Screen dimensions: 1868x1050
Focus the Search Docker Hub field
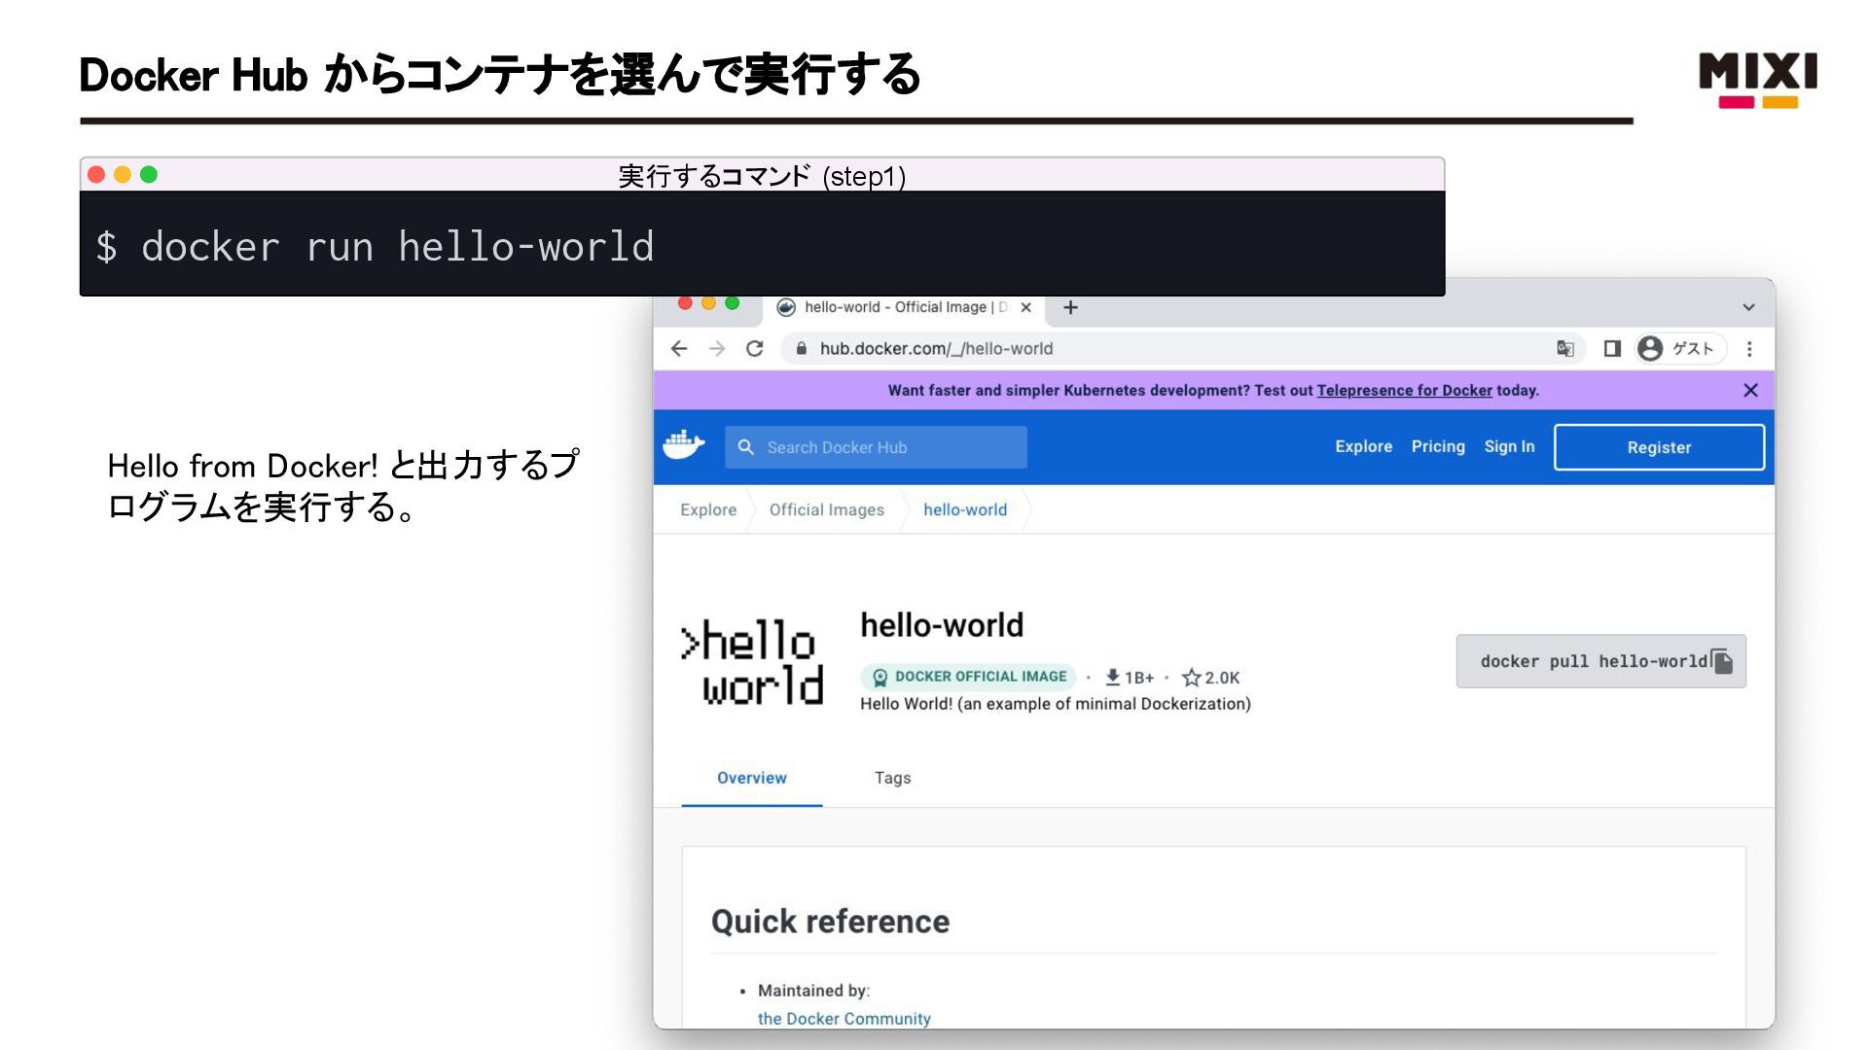coord(876,447)
